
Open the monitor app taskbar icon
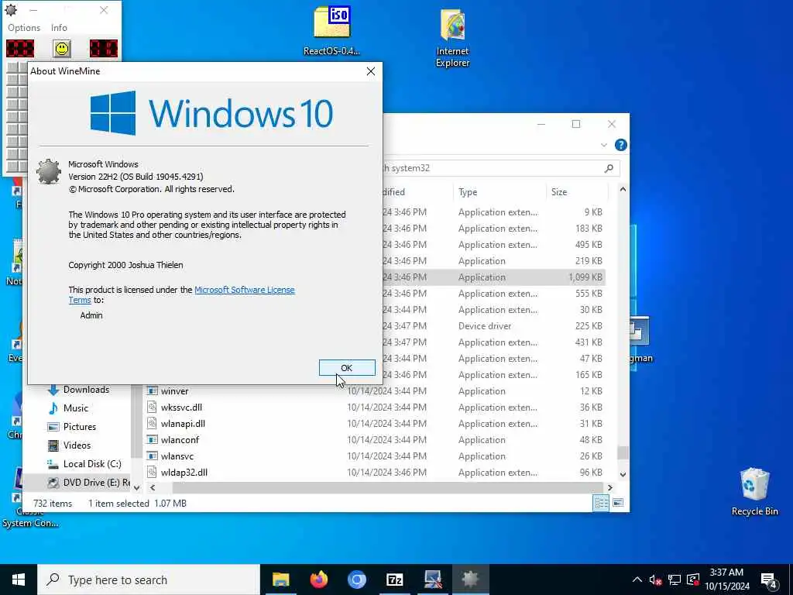[x=432, y=580]
